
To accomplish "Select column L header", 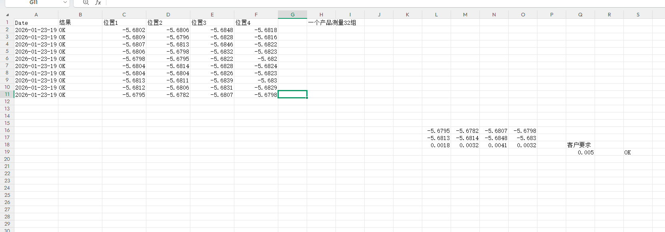I will [x=436, y=14].
